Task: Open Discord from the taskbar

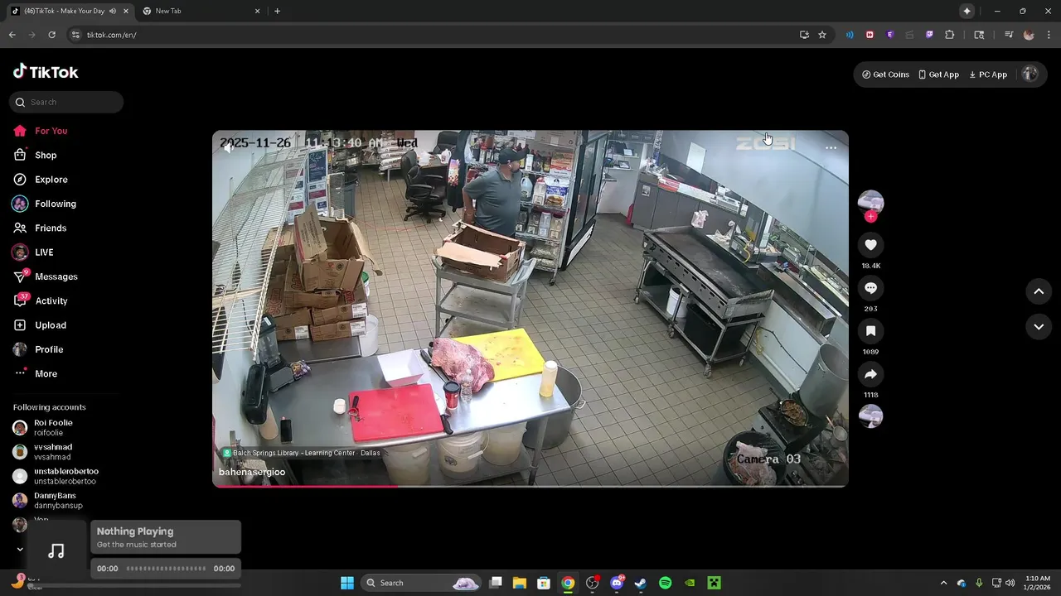Action: tap(617, 583)
